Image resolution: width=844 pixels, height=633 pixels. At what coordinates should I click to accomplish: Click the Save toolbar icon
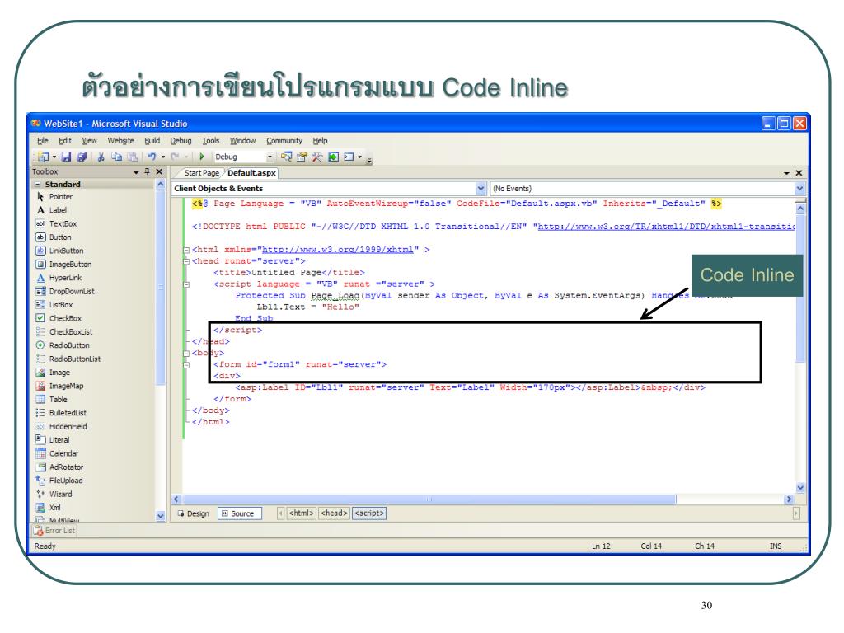click(66, 157)
